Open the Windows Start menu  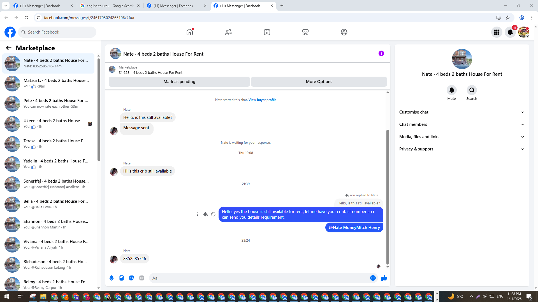[7, 296]
